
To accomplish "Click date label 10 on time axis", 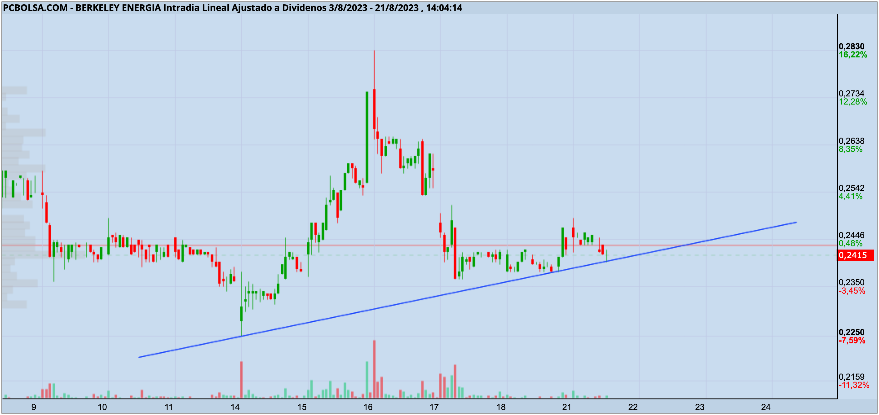I will 102,407.
